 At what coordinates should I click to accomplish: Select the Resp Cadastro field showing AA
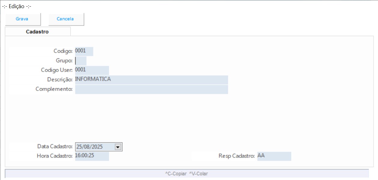(x=274, y=156)
